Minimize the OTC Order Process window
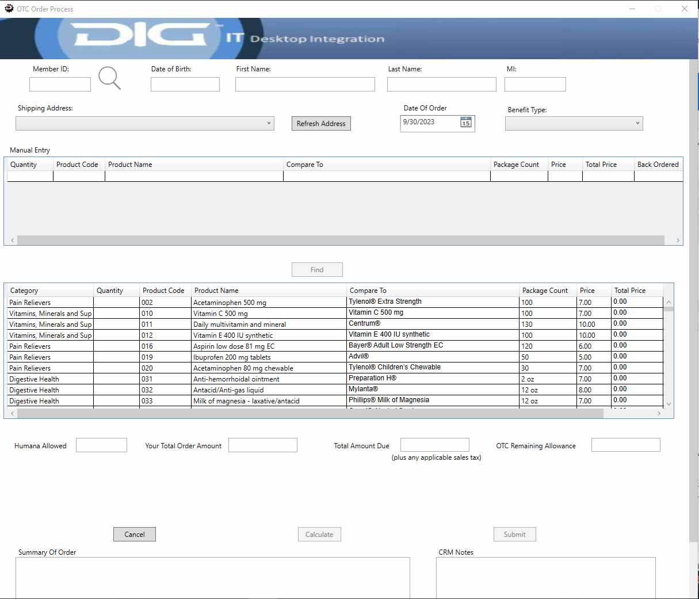This screenshot has width=699, height=599. (x=632, y=9)
